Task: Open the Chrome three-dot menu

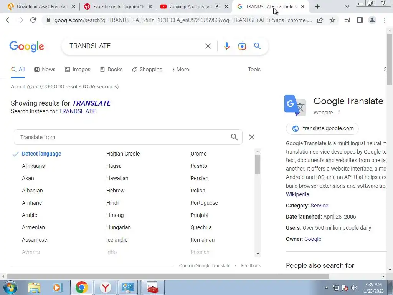Action: (x=385, y=20)
